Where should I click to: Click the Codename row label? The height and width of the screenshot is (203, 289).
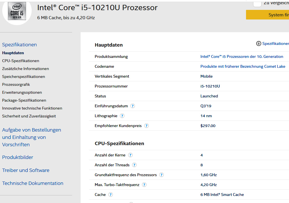pyautogui.click(x=104, y=67)
